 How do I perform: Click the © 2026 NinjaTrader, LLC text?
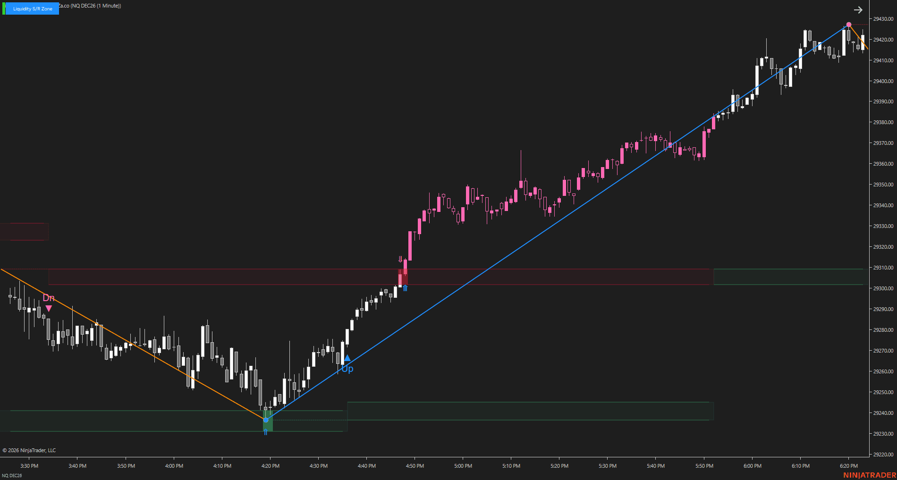click(29, 450)
